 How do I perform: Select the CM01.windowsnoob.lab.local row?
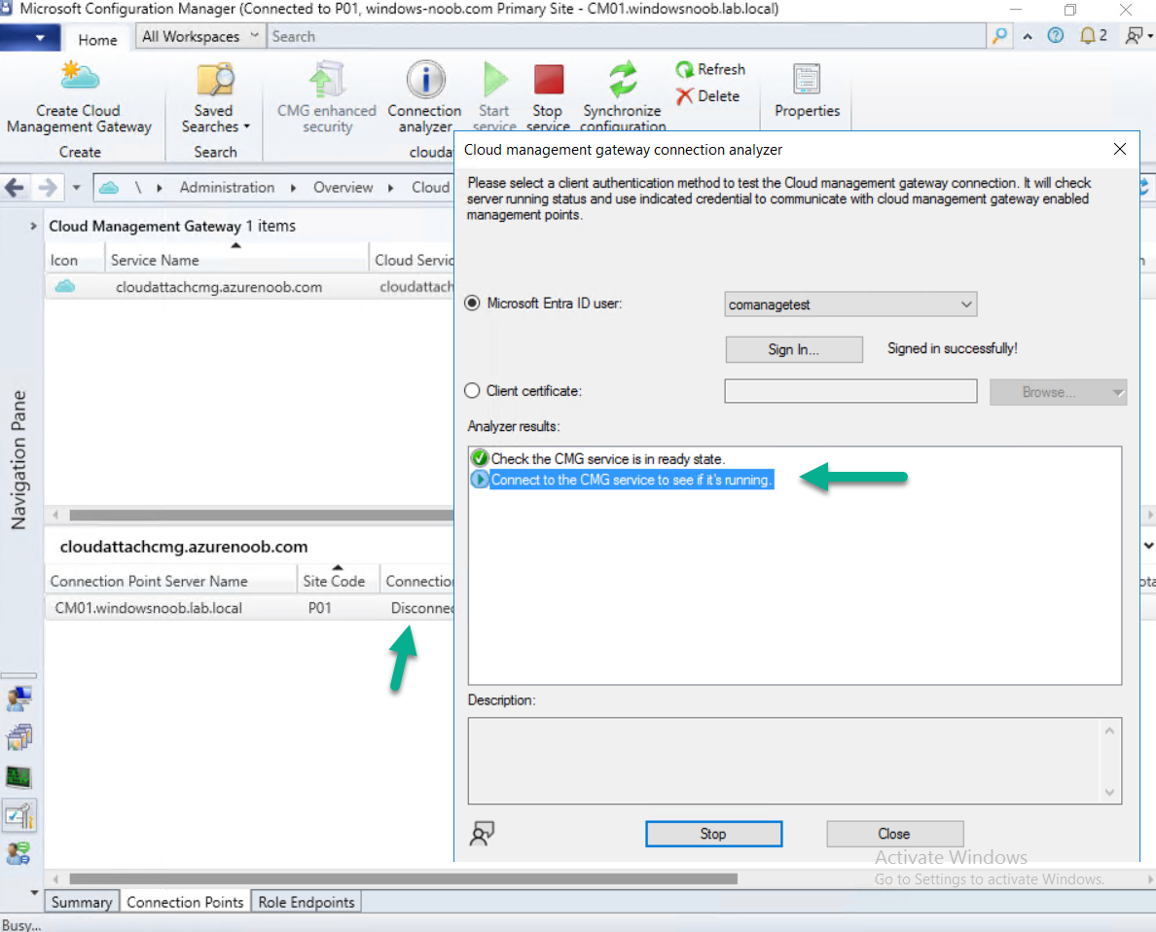pyautogui.click(x=249, y=608)
